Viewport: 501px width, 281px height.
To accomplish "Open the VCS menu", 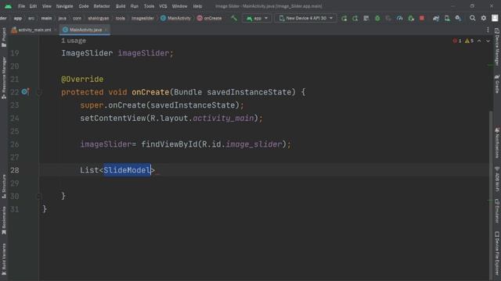I will [x=164, y=6].
